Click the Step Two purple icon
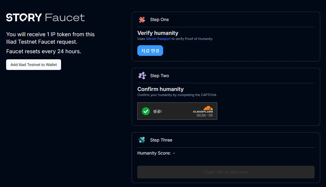 (x=142, y=76)
